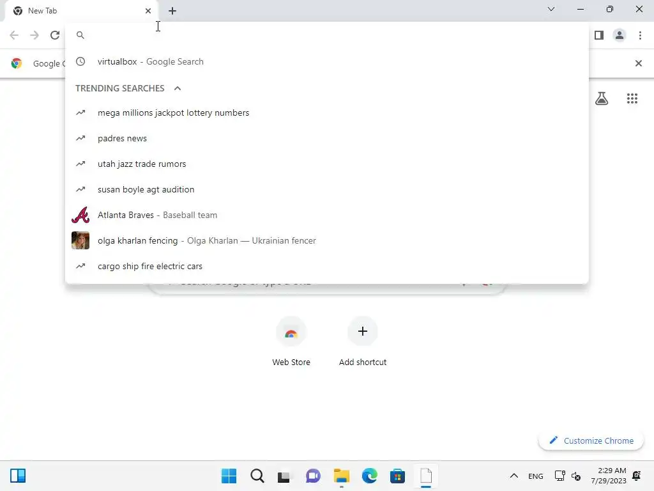Select utah jazz trade rumors suggestion
654x491 pixels.
327,164
